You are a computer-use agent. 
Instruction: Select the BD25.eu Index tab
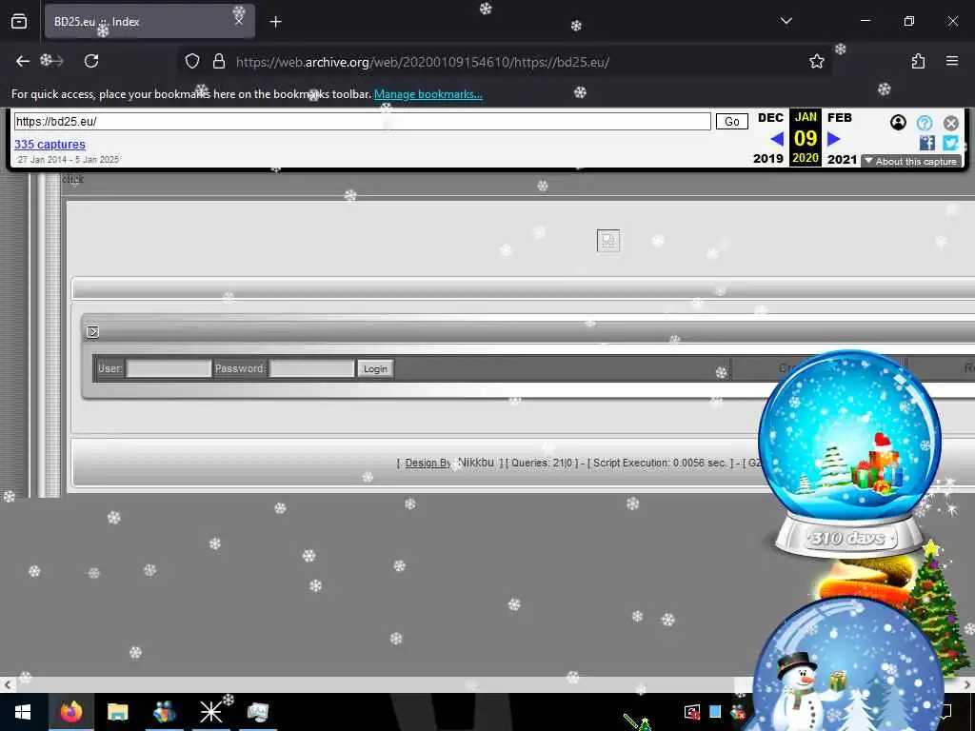pos(149,22)
